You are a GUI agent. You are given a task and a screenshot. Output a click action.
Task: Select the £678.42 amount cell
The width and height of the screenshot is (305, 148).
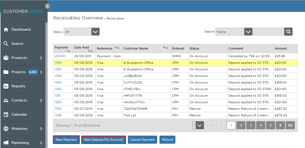(286, 115)
